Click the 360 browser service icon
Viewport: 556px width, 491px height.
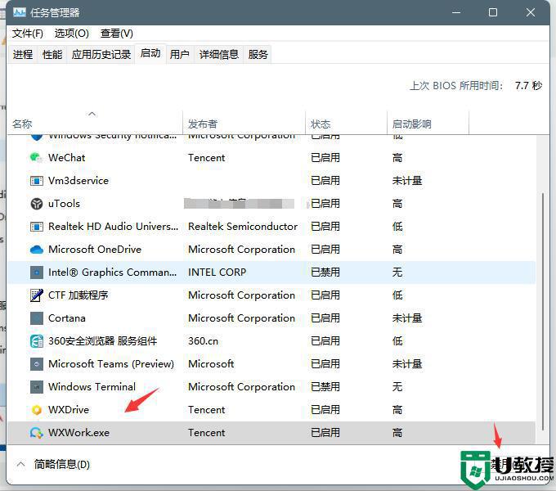(37, 341)
